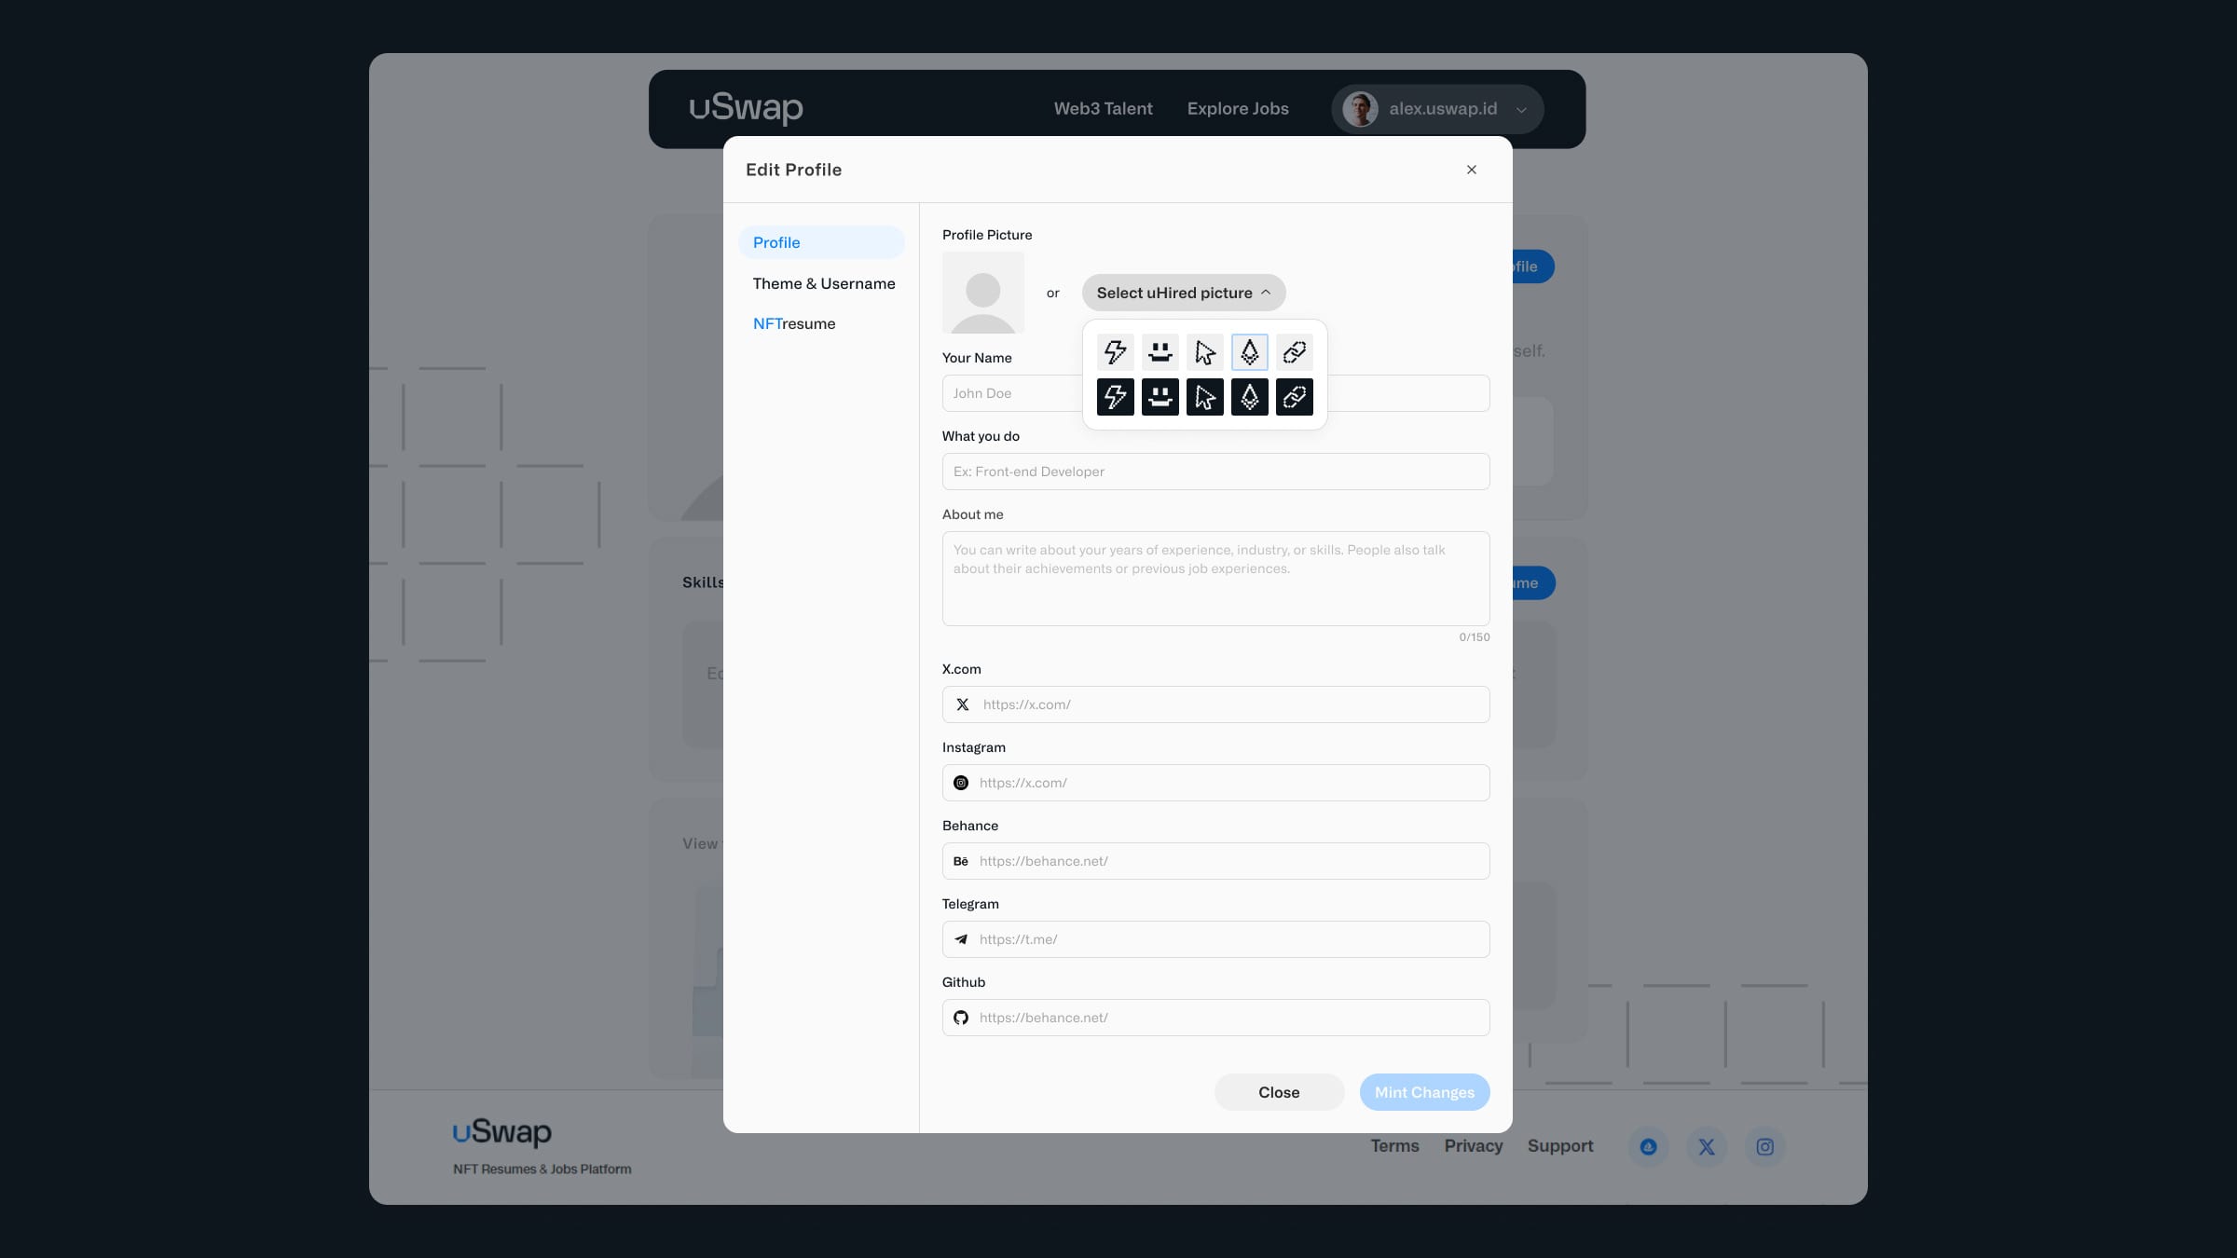
Task: Open the alex.uswap.id account menu
Action: (x=1437, y=109)
